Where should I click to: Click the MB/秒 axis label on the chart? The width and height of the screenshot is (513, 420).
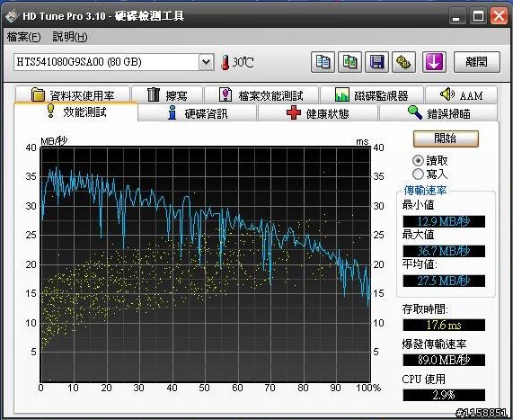click(54, 141)
